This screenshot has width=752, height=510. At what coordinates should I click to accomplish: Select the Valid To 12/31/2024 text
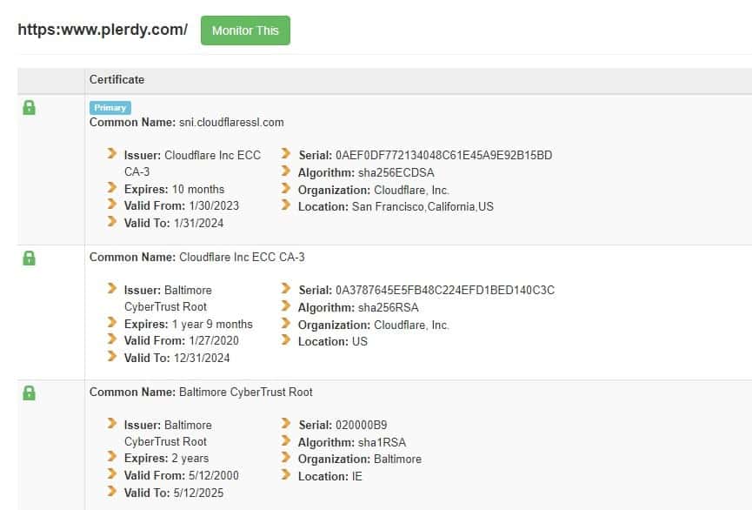point(177,359)
